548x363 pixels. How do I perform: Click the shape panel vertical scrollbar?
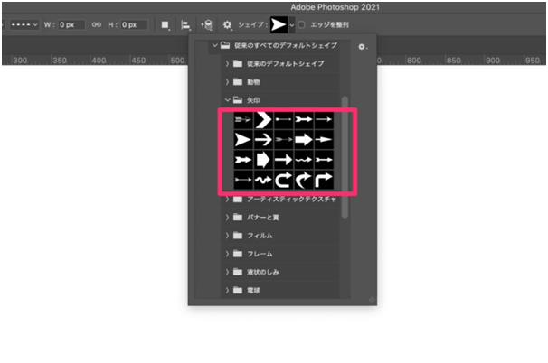pos(344,154)
